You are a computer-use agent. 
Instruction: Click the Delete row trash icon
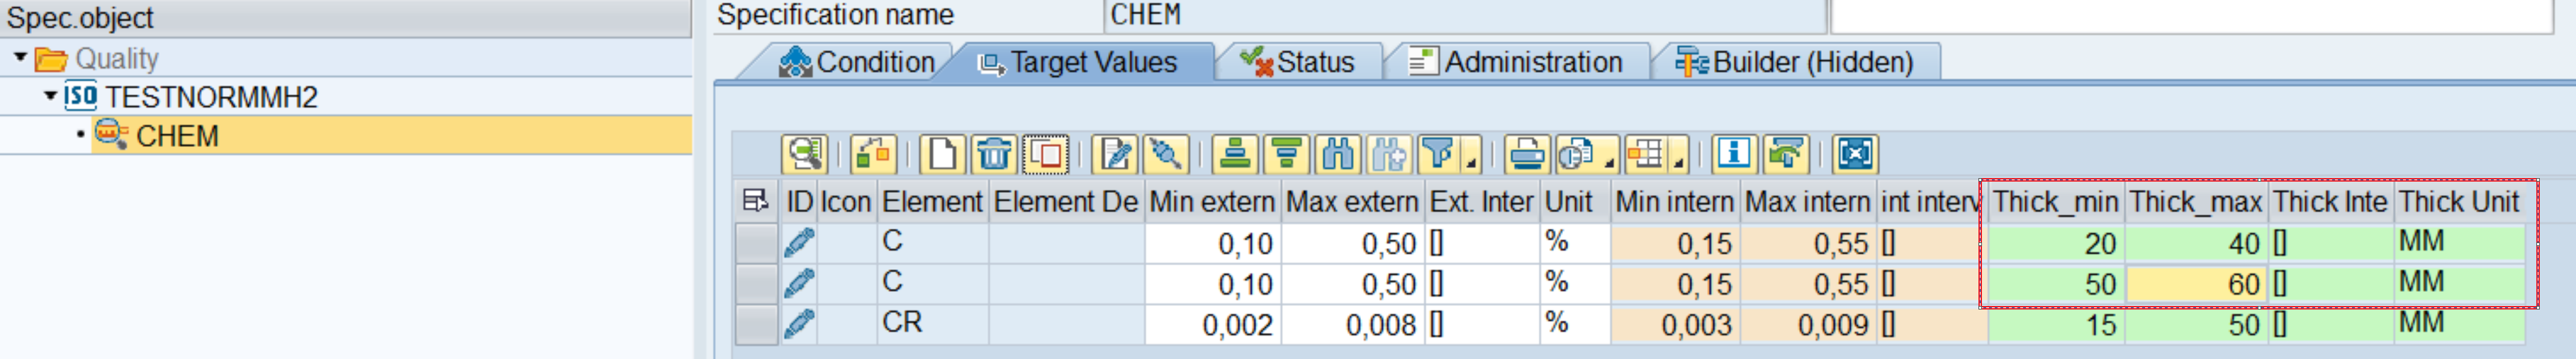(994, 155)
